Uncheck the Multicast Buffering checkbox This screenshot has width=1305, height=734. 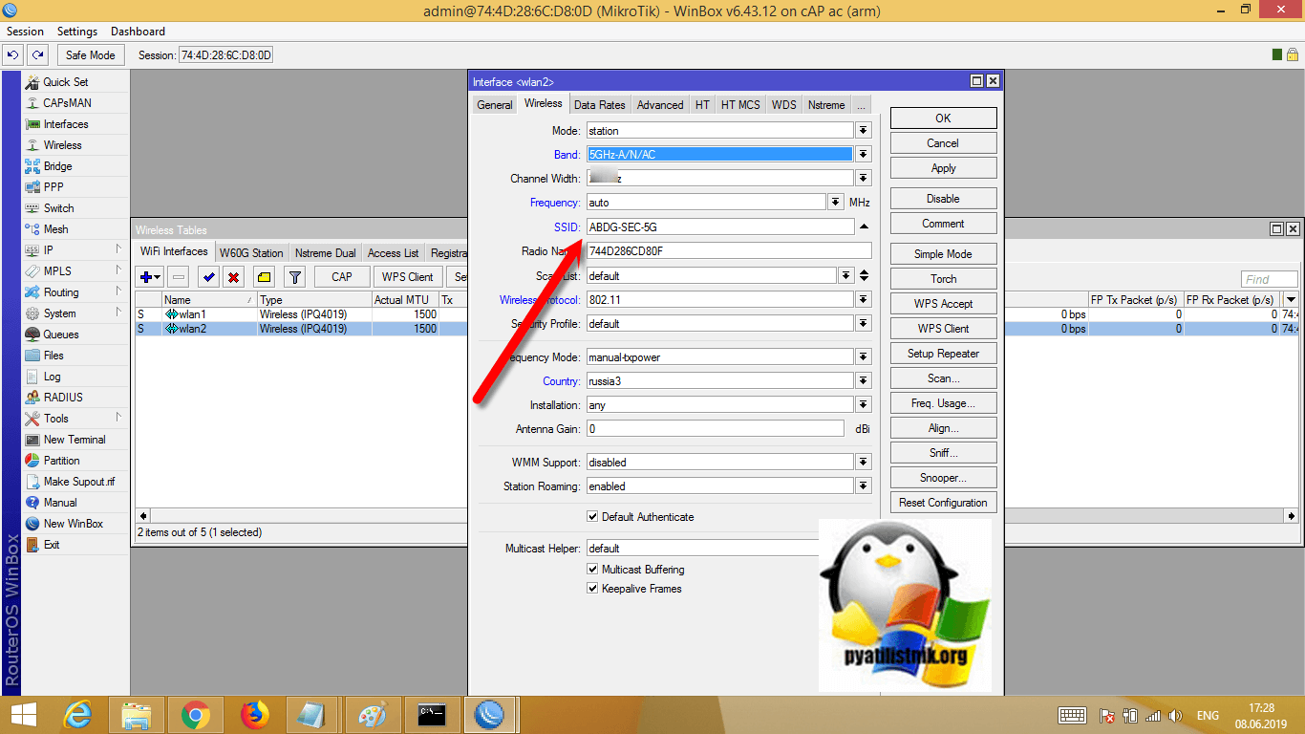(x=592, y=570)
